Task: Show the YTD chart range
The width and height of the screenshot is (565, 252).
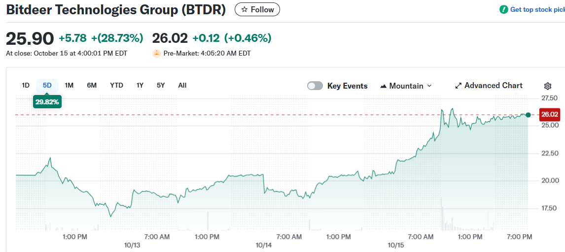Action: (116, 85)
